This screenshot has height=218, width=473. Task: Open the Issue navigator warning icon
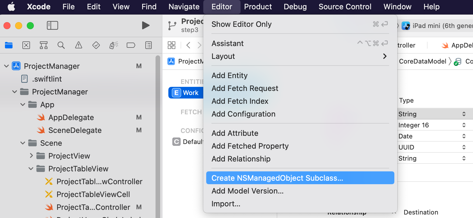(x=79, y=45)
